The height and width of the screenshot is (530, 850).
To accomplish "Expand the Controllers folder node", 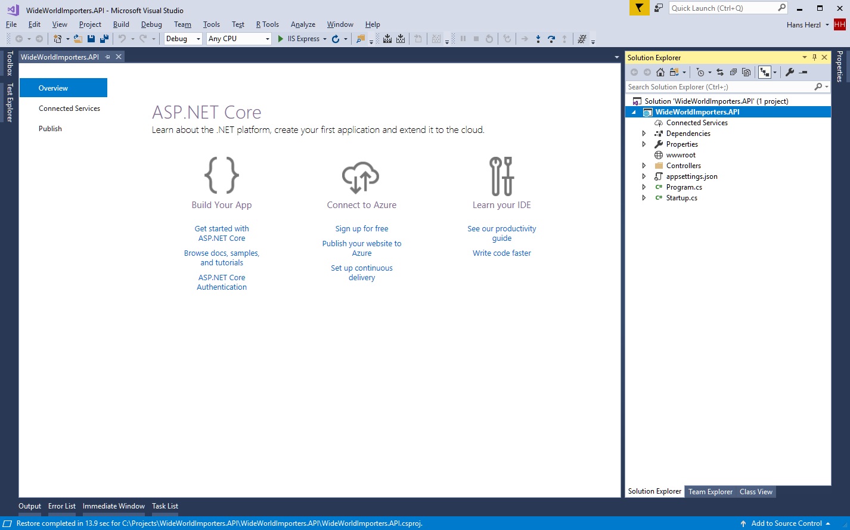I will pyautogui.click(x=644, y=166).
